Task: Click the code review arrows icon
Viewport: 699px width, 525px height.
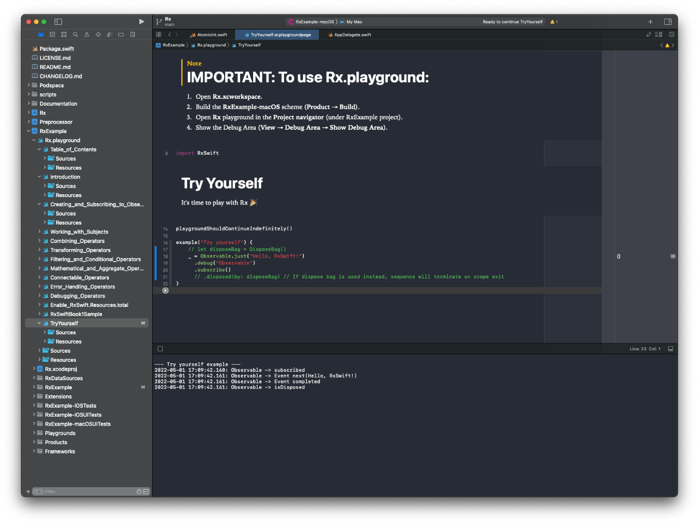Action: tap(649, 34)
